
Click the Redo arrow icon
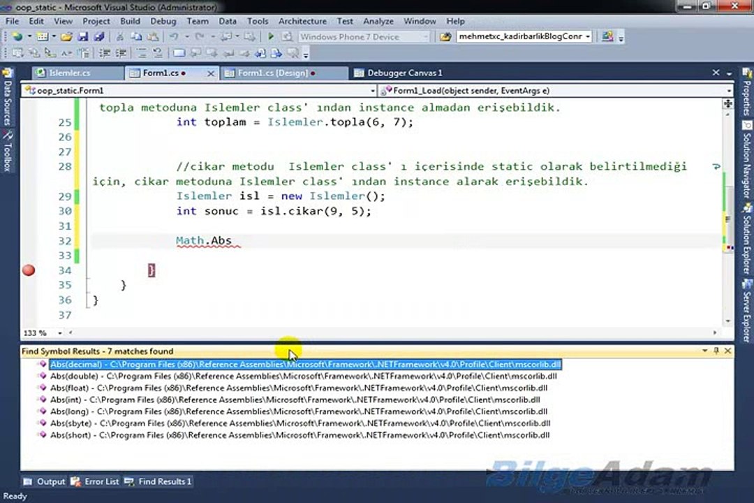point(200,36)
